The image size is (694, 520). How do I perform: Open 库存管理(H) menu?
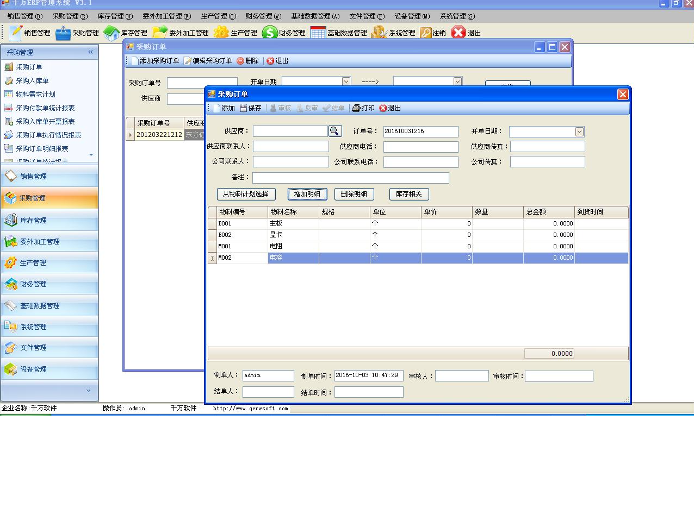[115, 16]
